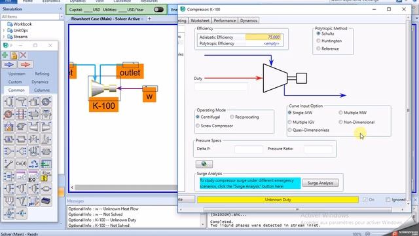Switch to the Upstream palette tab
The height and width of the screenshot is (236, 419).
[17, 73]
